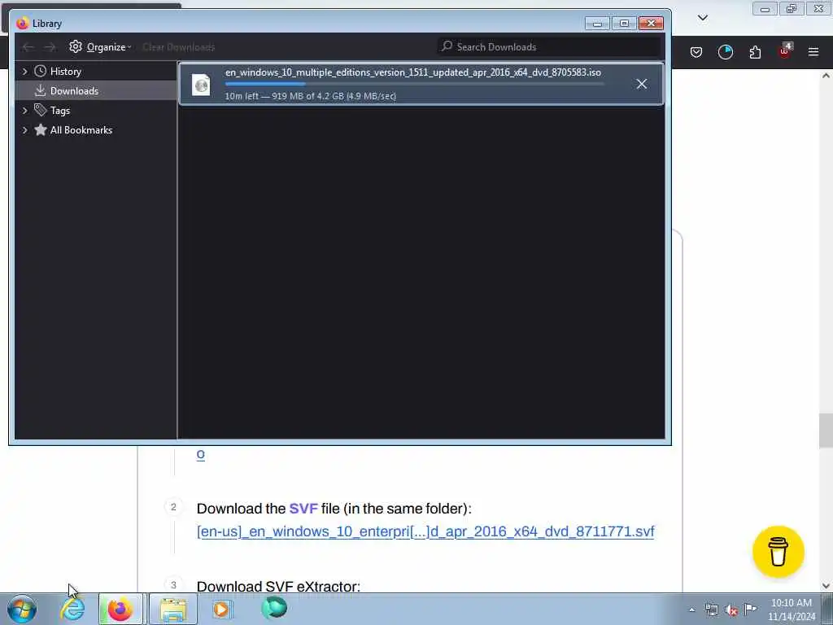Image resolution: width=833 pixels, height=625 pixels.
Task: Open the Action Center flag icon
Action: [750, 609]
